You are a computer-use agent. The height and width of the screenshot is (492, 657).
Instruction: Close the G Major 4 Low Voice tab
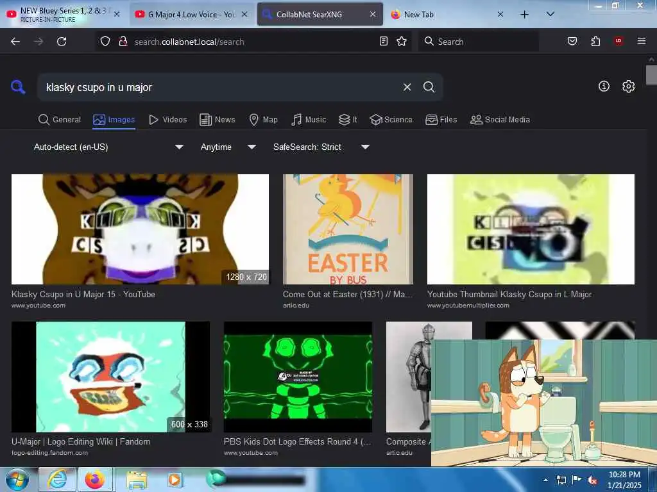[x=244, y=14]
